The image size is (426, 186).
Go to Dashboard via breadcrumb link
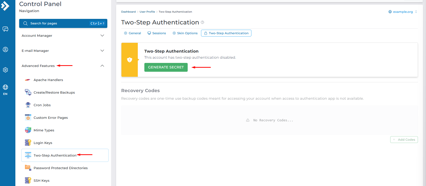(x=128, y=12)
